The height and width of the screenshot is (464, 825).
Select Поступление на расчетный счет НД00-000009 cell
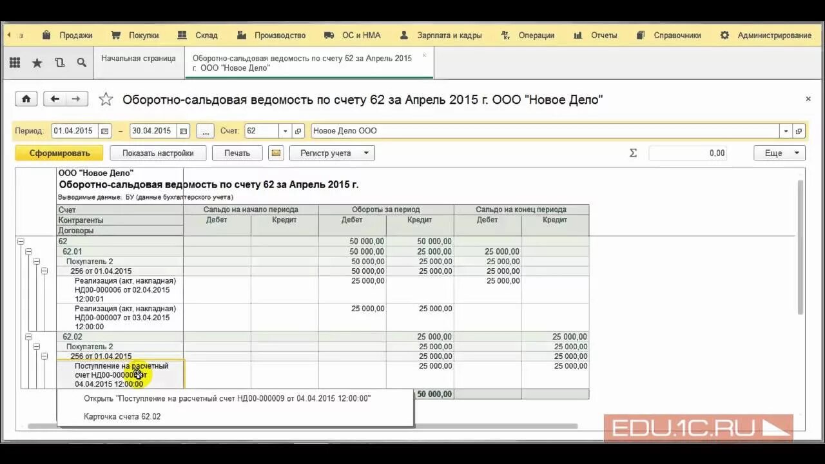point(121,375)
